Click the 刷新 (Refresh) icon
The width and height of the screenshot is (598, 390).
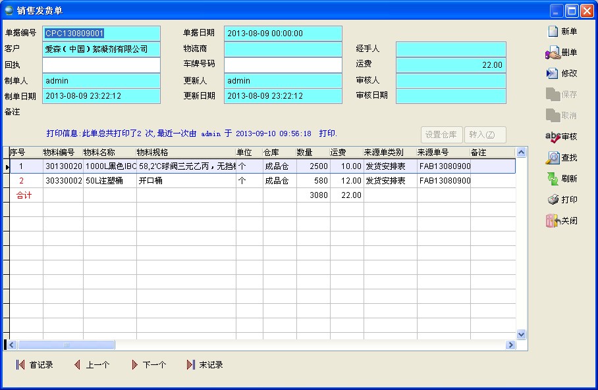(x=553, y=179)
